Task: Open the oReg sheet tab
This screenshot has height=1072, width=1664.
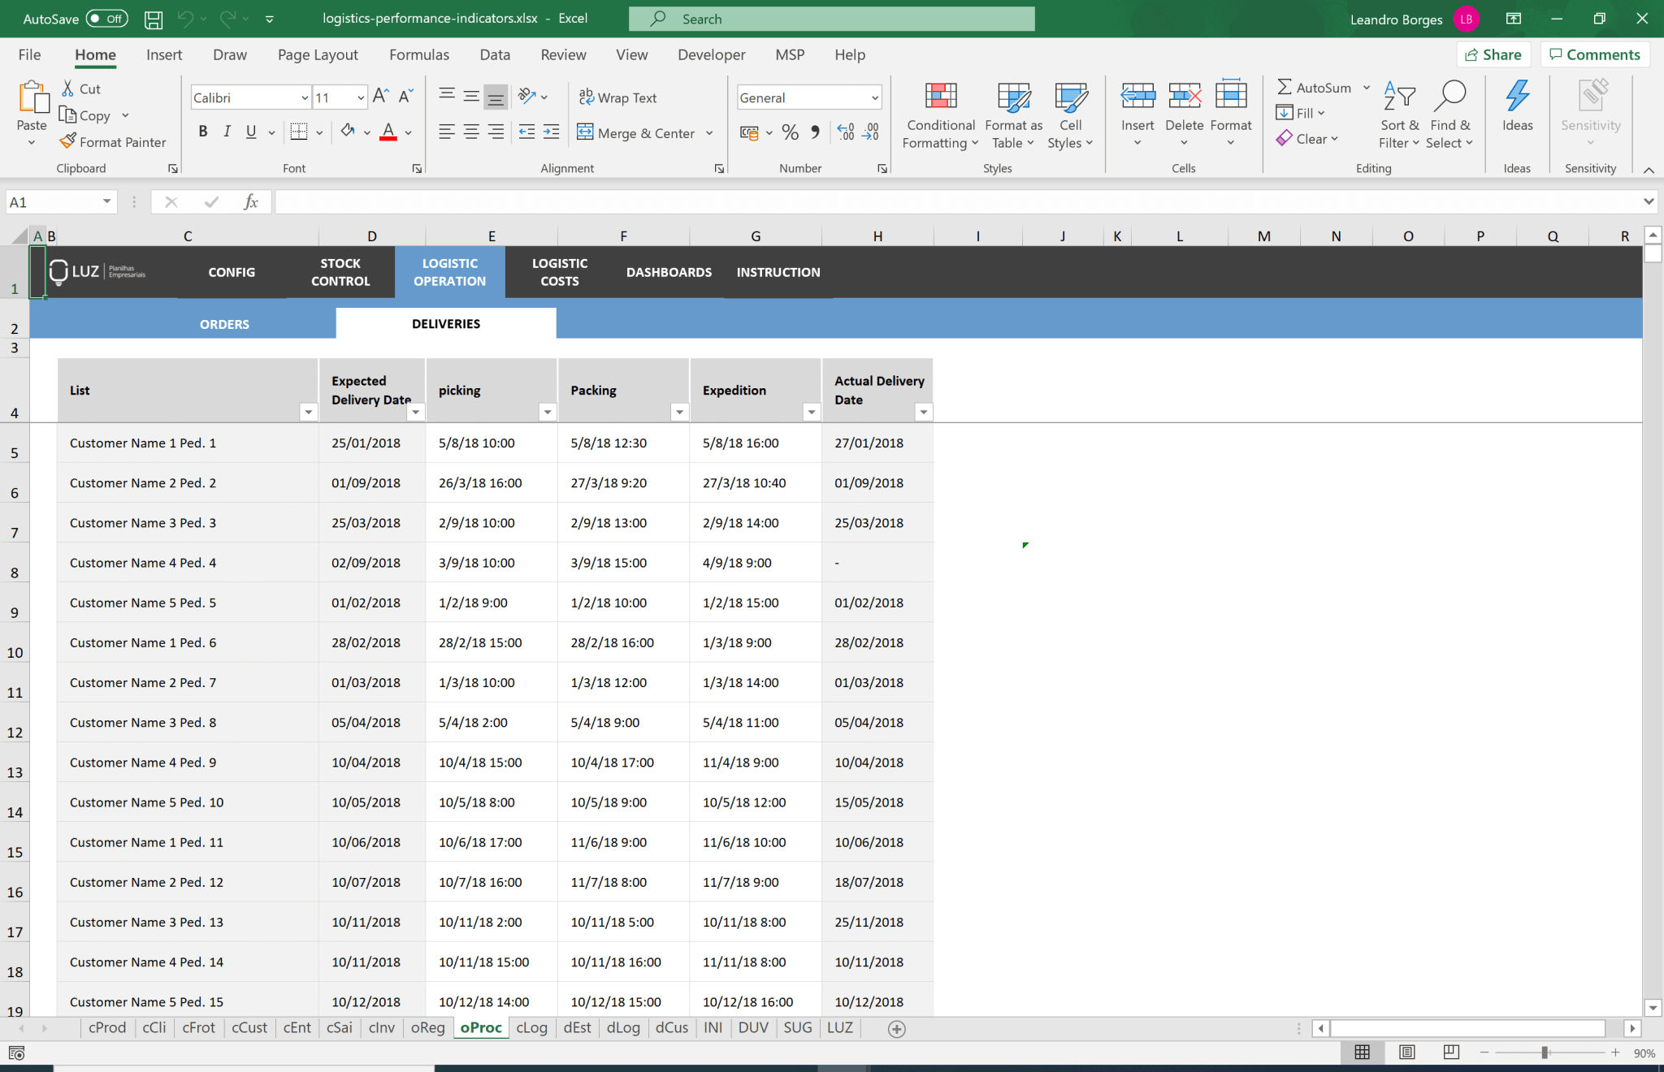Action: pos(427,1027)
